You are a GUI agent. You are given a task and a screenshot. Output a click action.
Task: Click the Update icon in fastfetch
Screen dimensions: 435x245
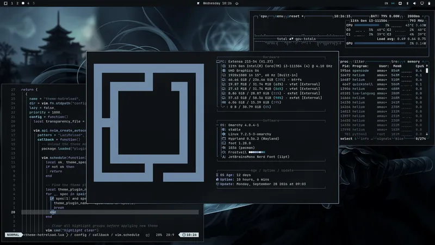217,184
